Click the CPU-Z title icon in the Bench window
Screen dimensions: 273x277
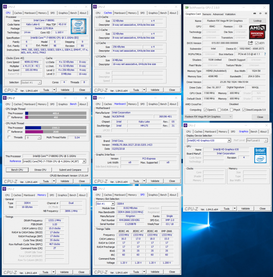point(5,98)
